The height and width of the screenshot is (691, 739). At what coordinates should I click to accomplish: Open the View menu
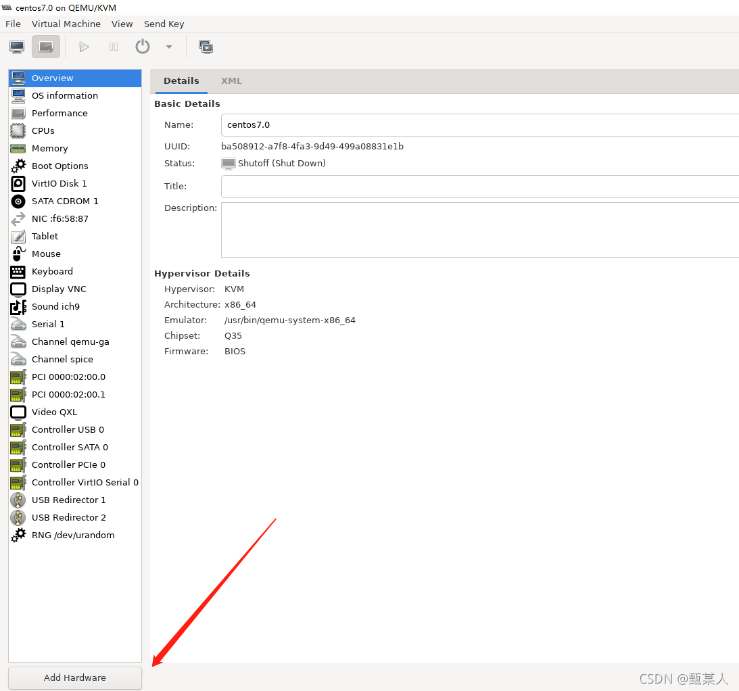[122, 24]
